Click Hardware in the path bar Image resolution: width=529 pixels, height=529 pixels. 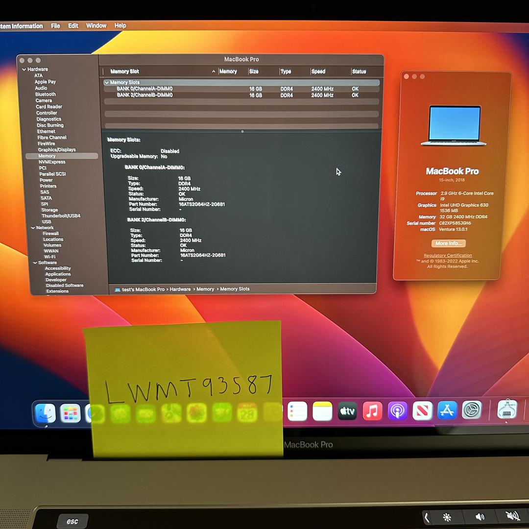[x=180, y=289]
